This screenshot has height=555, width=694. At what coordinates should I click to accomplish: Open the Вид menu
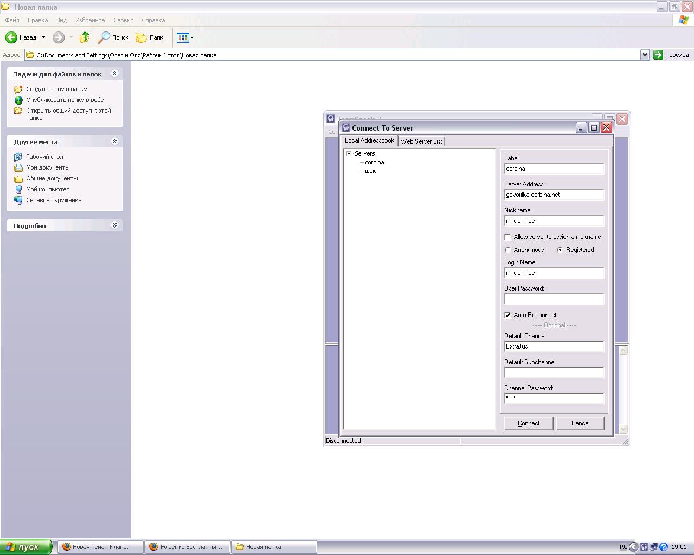(61, 20)
